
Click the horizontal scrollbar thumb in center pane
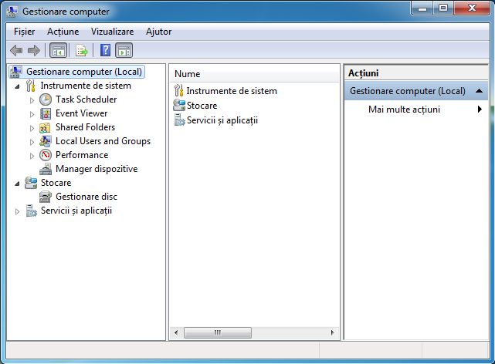[x=218, y=332]
